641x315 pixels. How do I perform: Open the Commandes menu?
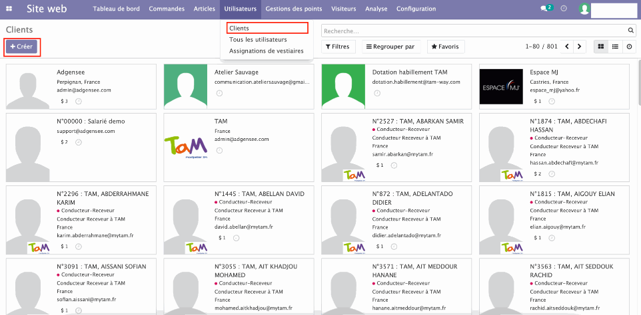pos(167,9)
